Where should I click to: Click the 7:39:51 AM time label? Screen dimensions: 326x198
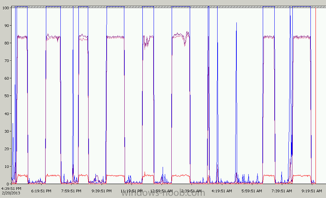tap(282, 191)
